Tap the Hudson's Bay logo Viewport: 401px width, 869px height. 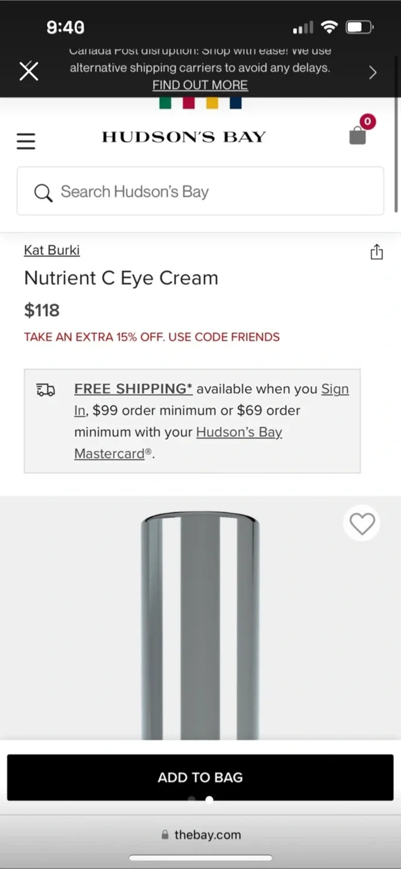[183, 136]
